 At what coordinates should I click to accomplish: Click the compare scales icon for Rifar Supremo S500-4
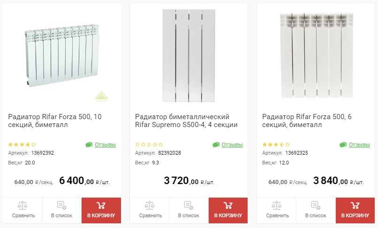click(x=150, y=206)
